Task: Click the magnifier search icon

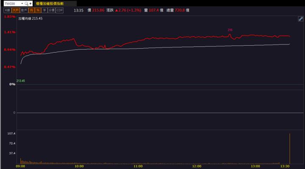Action: (26, 3)
